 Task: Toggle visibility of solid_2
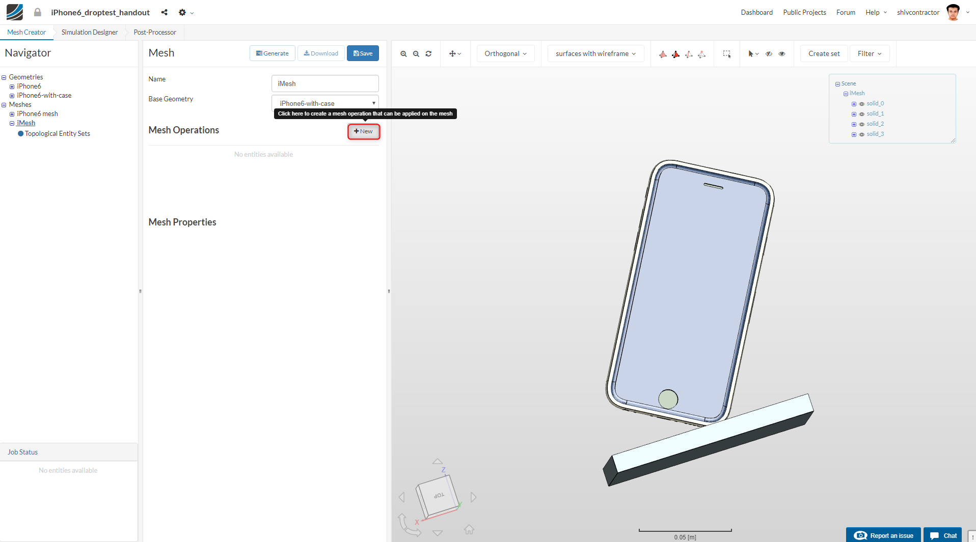point(862,124)
